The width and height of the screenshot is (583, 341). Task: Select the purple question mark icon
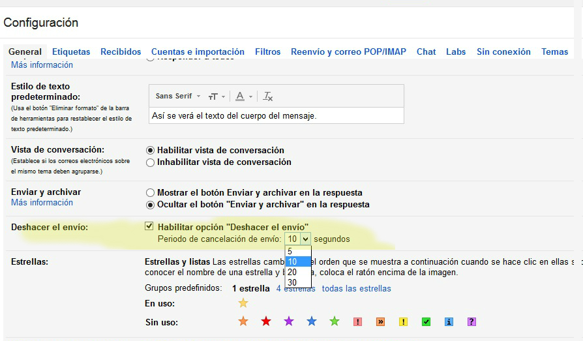click(471, 321)
